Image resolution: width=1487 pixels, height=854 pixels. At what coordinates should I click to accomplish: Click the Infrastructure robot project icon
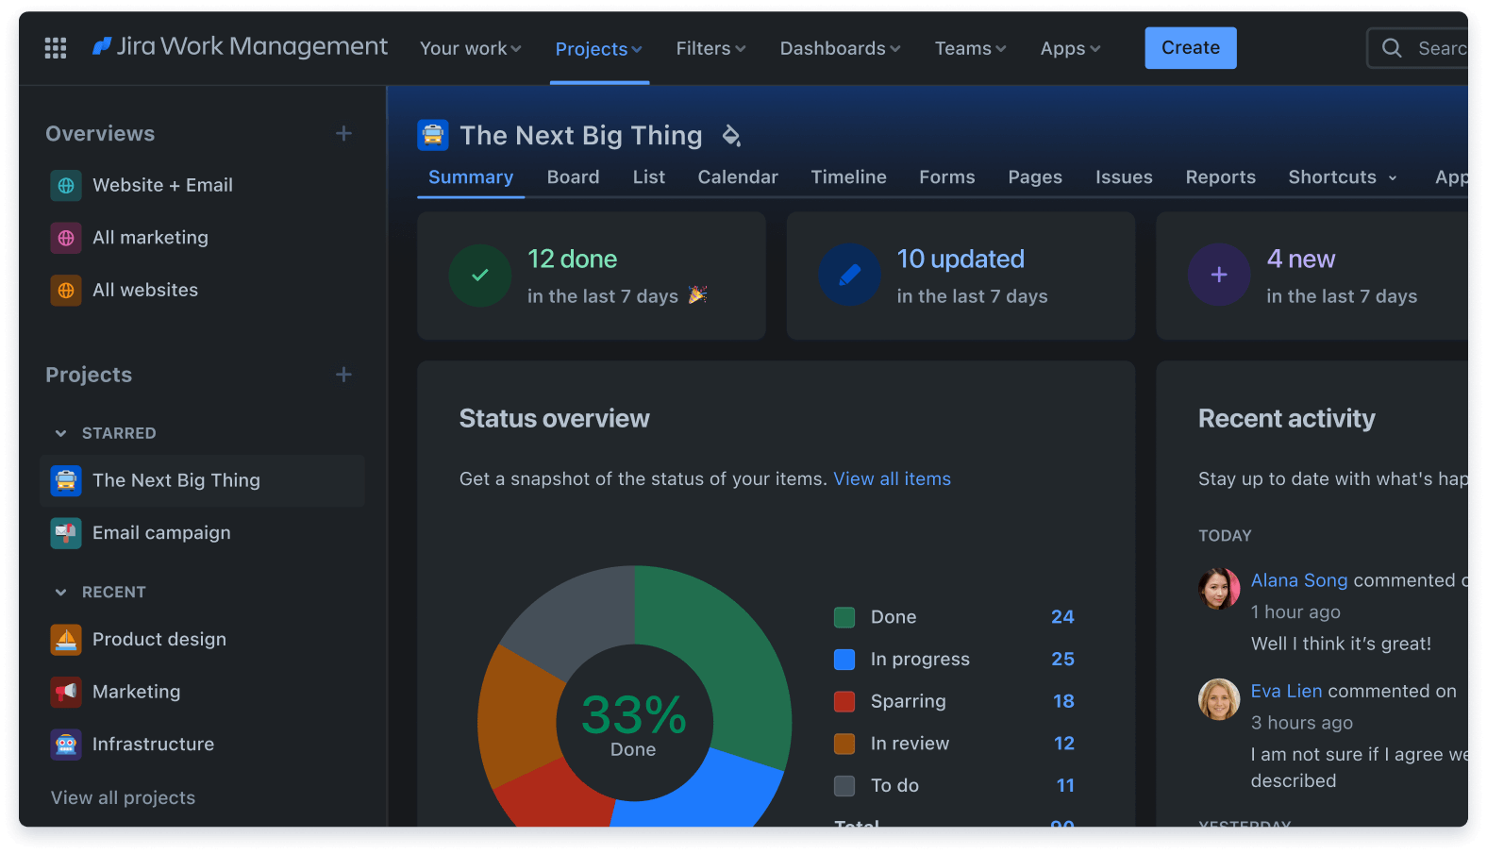66,745
